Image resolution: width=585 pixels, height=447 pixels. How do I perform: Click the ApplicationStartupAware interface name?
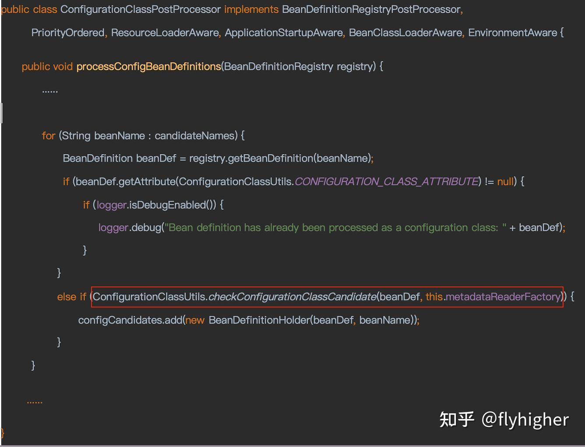284,33
